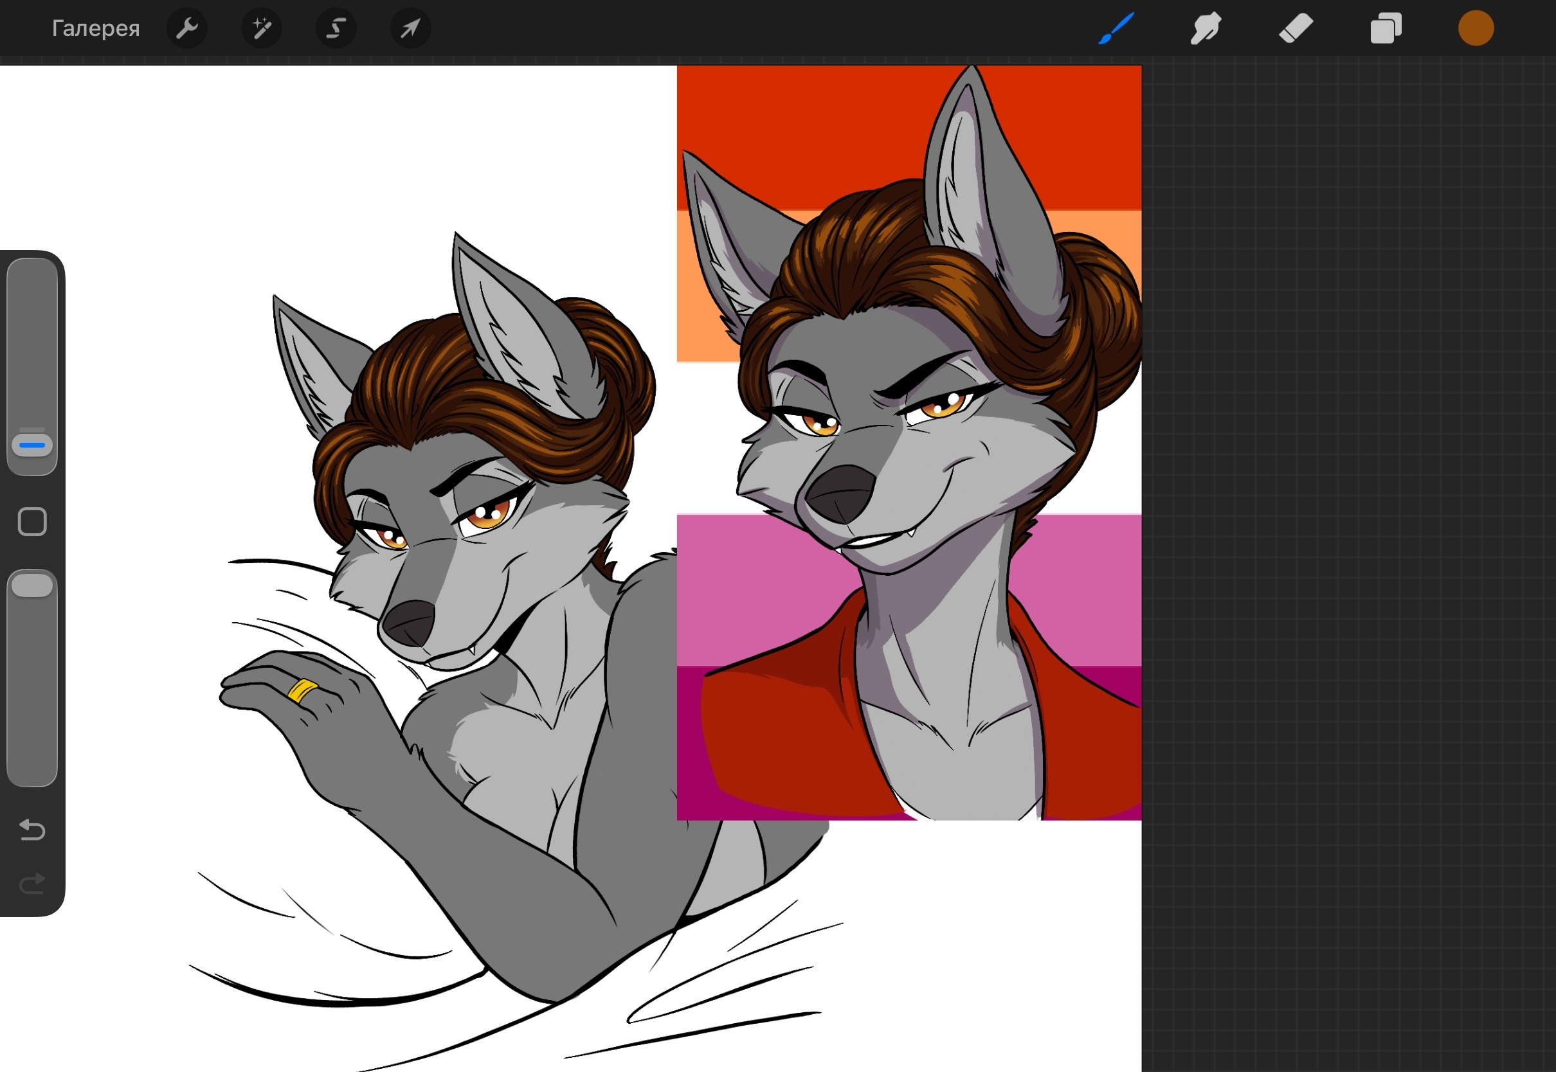This screenshot has height=1072, width=1556.
Task: Click the brush size slider handle
Action: [x=32, y=445]
